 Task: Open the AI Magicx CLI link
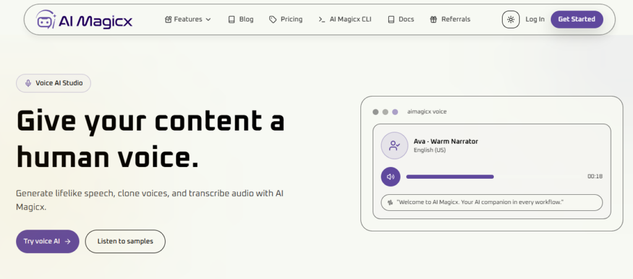click(x=345, y=19)
